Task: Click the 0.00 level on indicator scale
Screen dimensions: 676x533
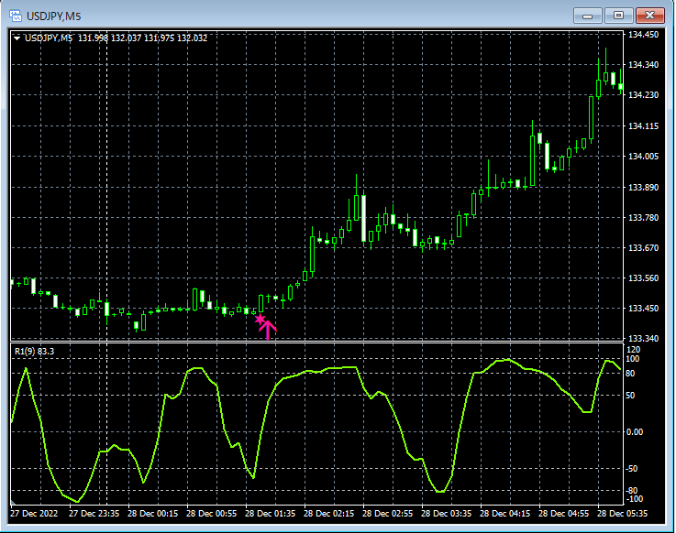Action: pos(636,432)
